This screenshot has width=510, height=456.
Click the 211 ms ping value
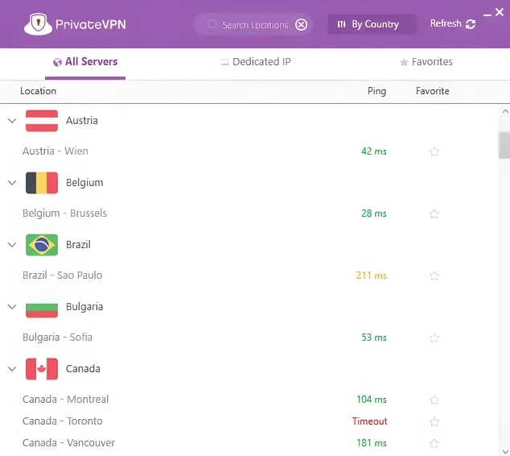pyautogui.click(x=372, y=276)
